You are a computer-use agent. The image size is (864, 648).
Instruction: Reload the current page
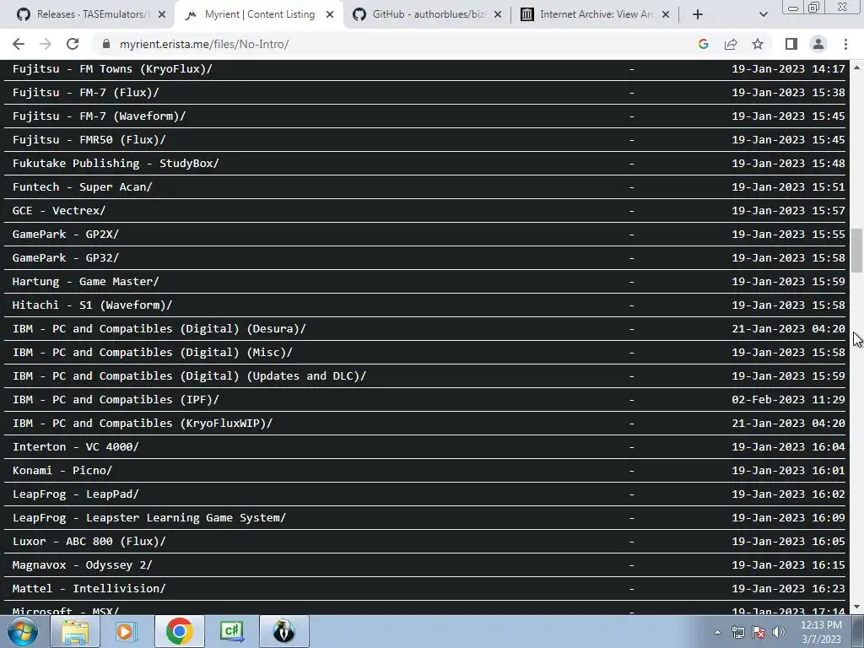tap(73, 44)
